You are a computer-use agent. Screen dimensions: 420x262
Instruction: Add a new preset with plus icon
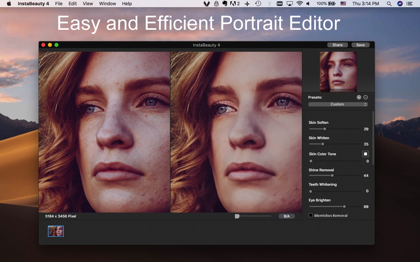click(359, 97)
